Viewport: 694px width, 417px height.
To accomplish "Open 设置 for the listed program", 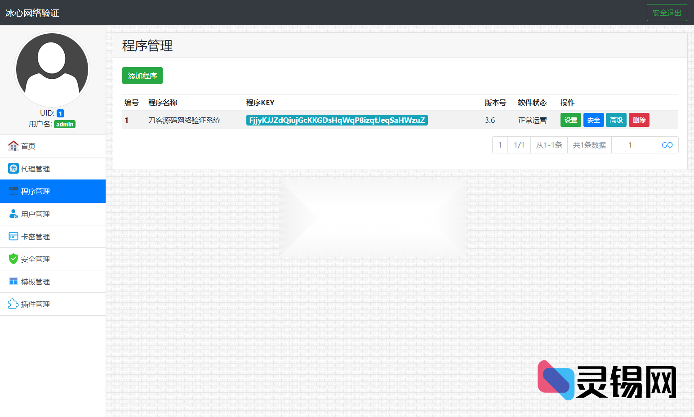I will 570,120.
